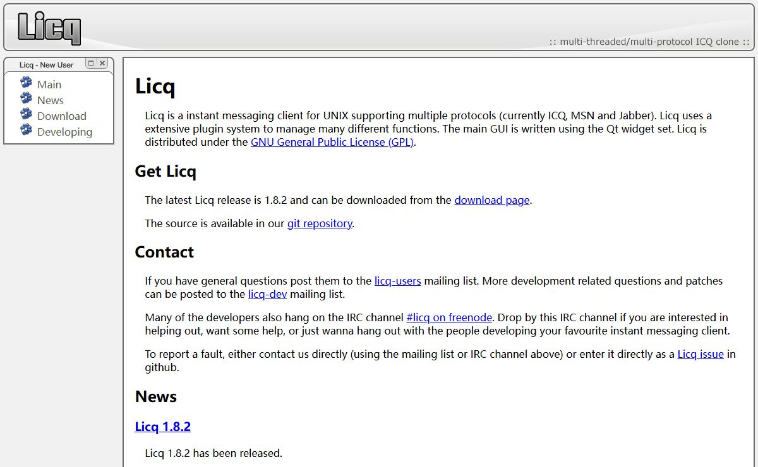Follow the download page link
Viewport: 758px width, 467px height.
click(492, 200)
